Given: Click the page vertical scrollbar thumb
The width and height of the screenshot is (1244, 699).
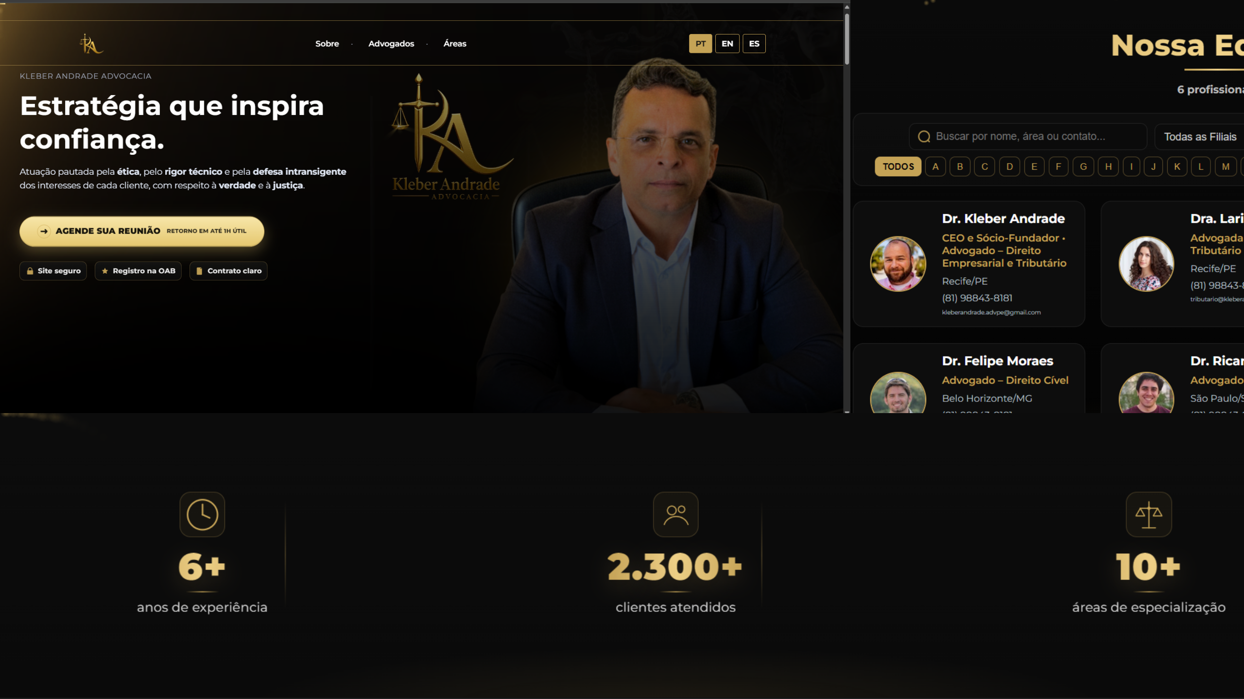Looking at the screenshot, I should [847, 39].
